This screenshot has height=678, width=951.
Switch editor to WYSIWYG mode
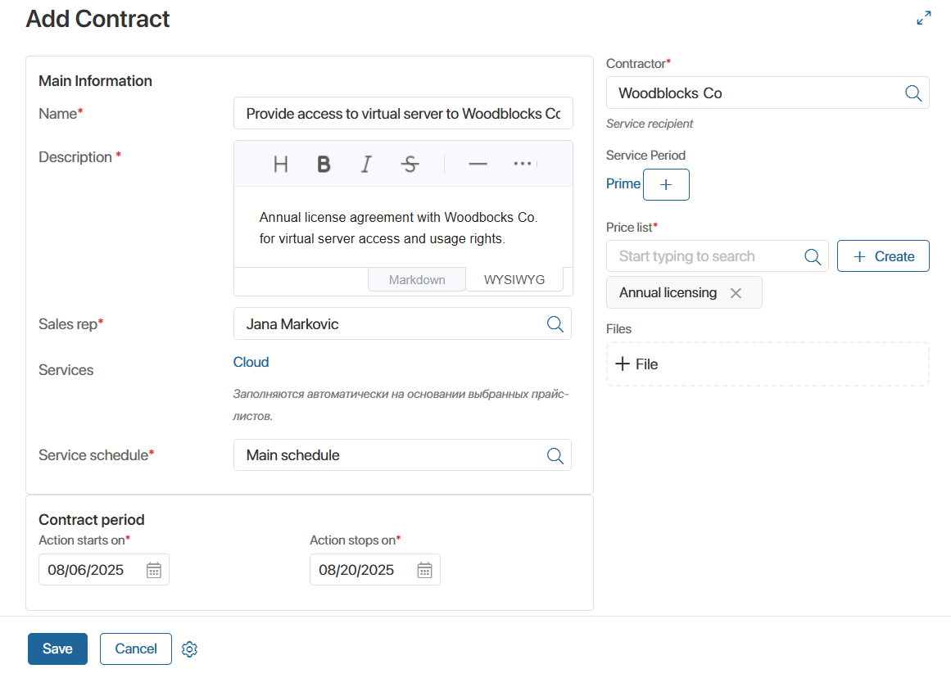pos(514,279)
